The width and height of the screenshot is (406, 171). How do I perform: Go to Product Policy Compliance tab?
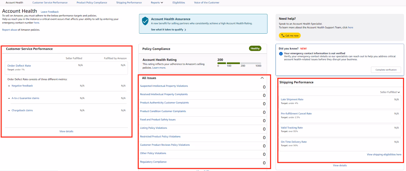[92, 3]
